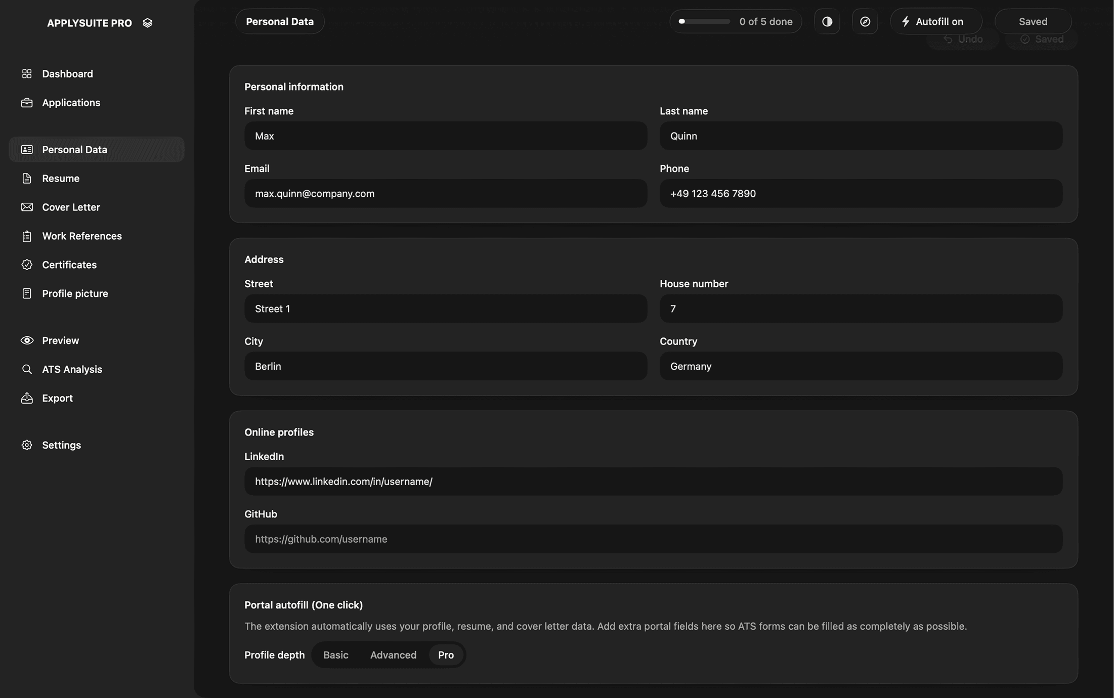This screenshot has width=1114, height=698.
Task: Open Applications via briefcase icon
Action: coord(27,103)
